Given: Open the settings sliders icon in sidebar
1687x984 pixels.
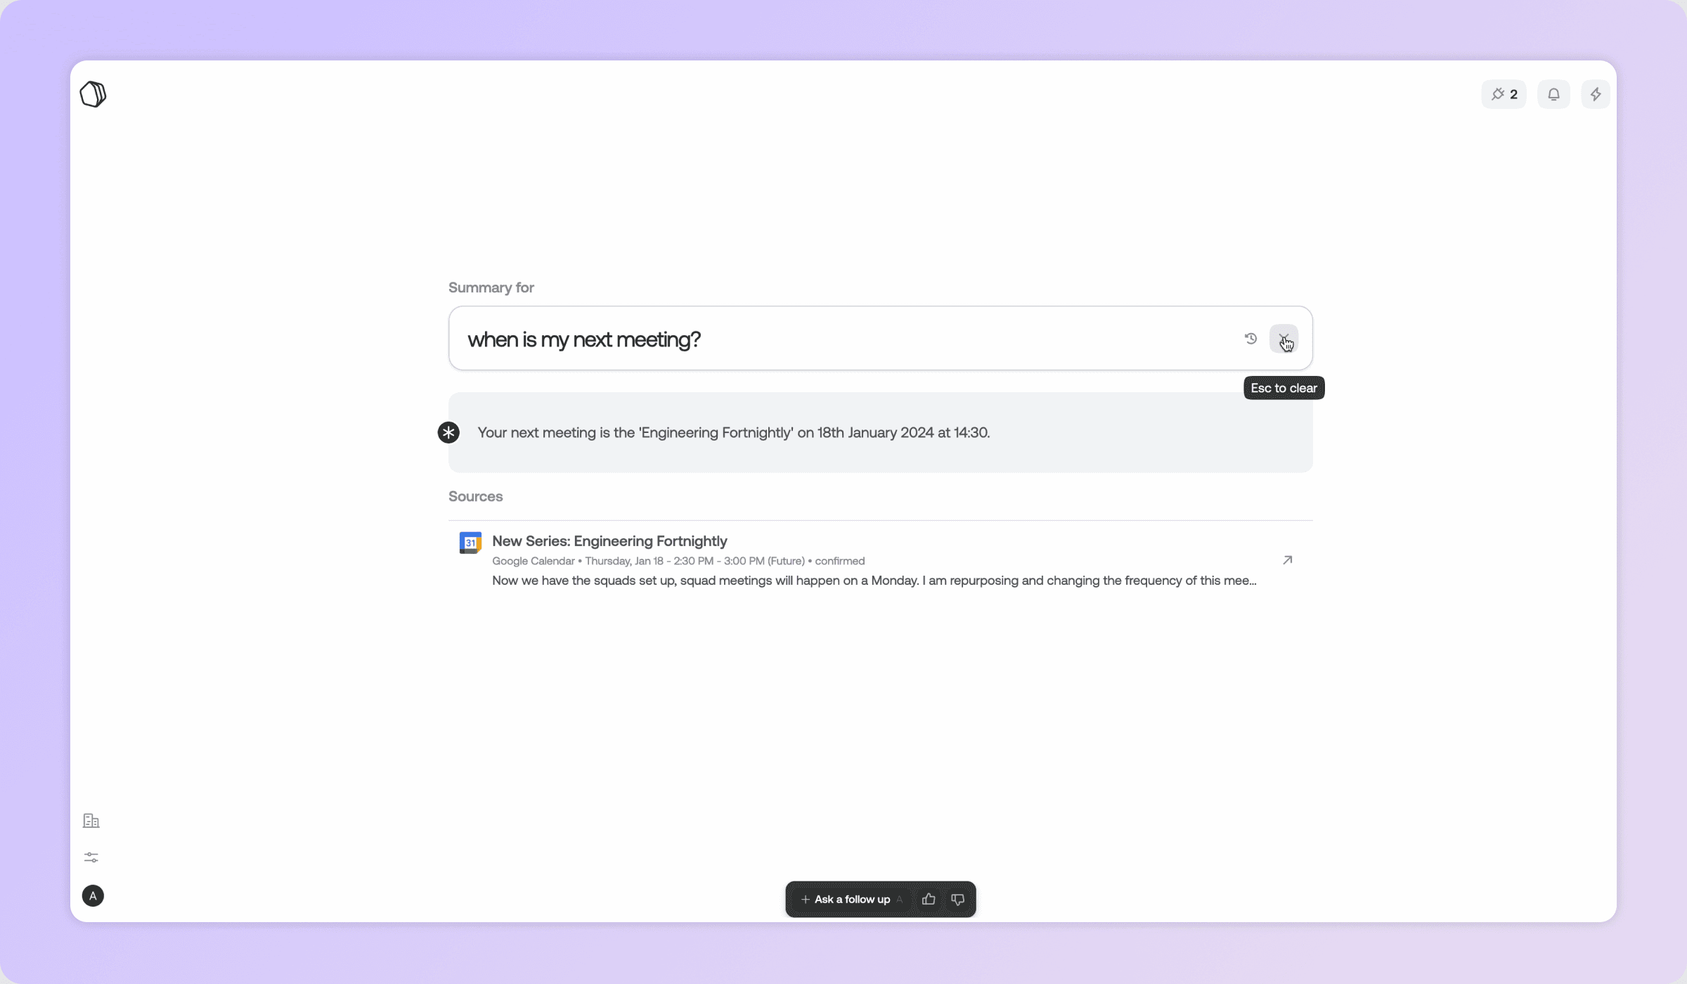Looking at the screenshot, I should 91,857.
